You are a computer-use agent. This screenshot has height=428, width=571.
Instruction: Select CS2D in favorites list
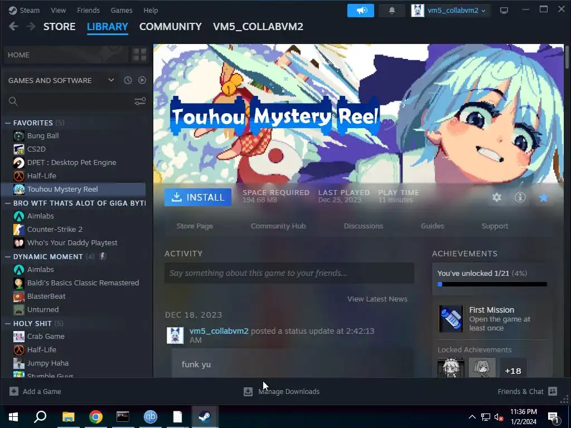tap(36, 149)
